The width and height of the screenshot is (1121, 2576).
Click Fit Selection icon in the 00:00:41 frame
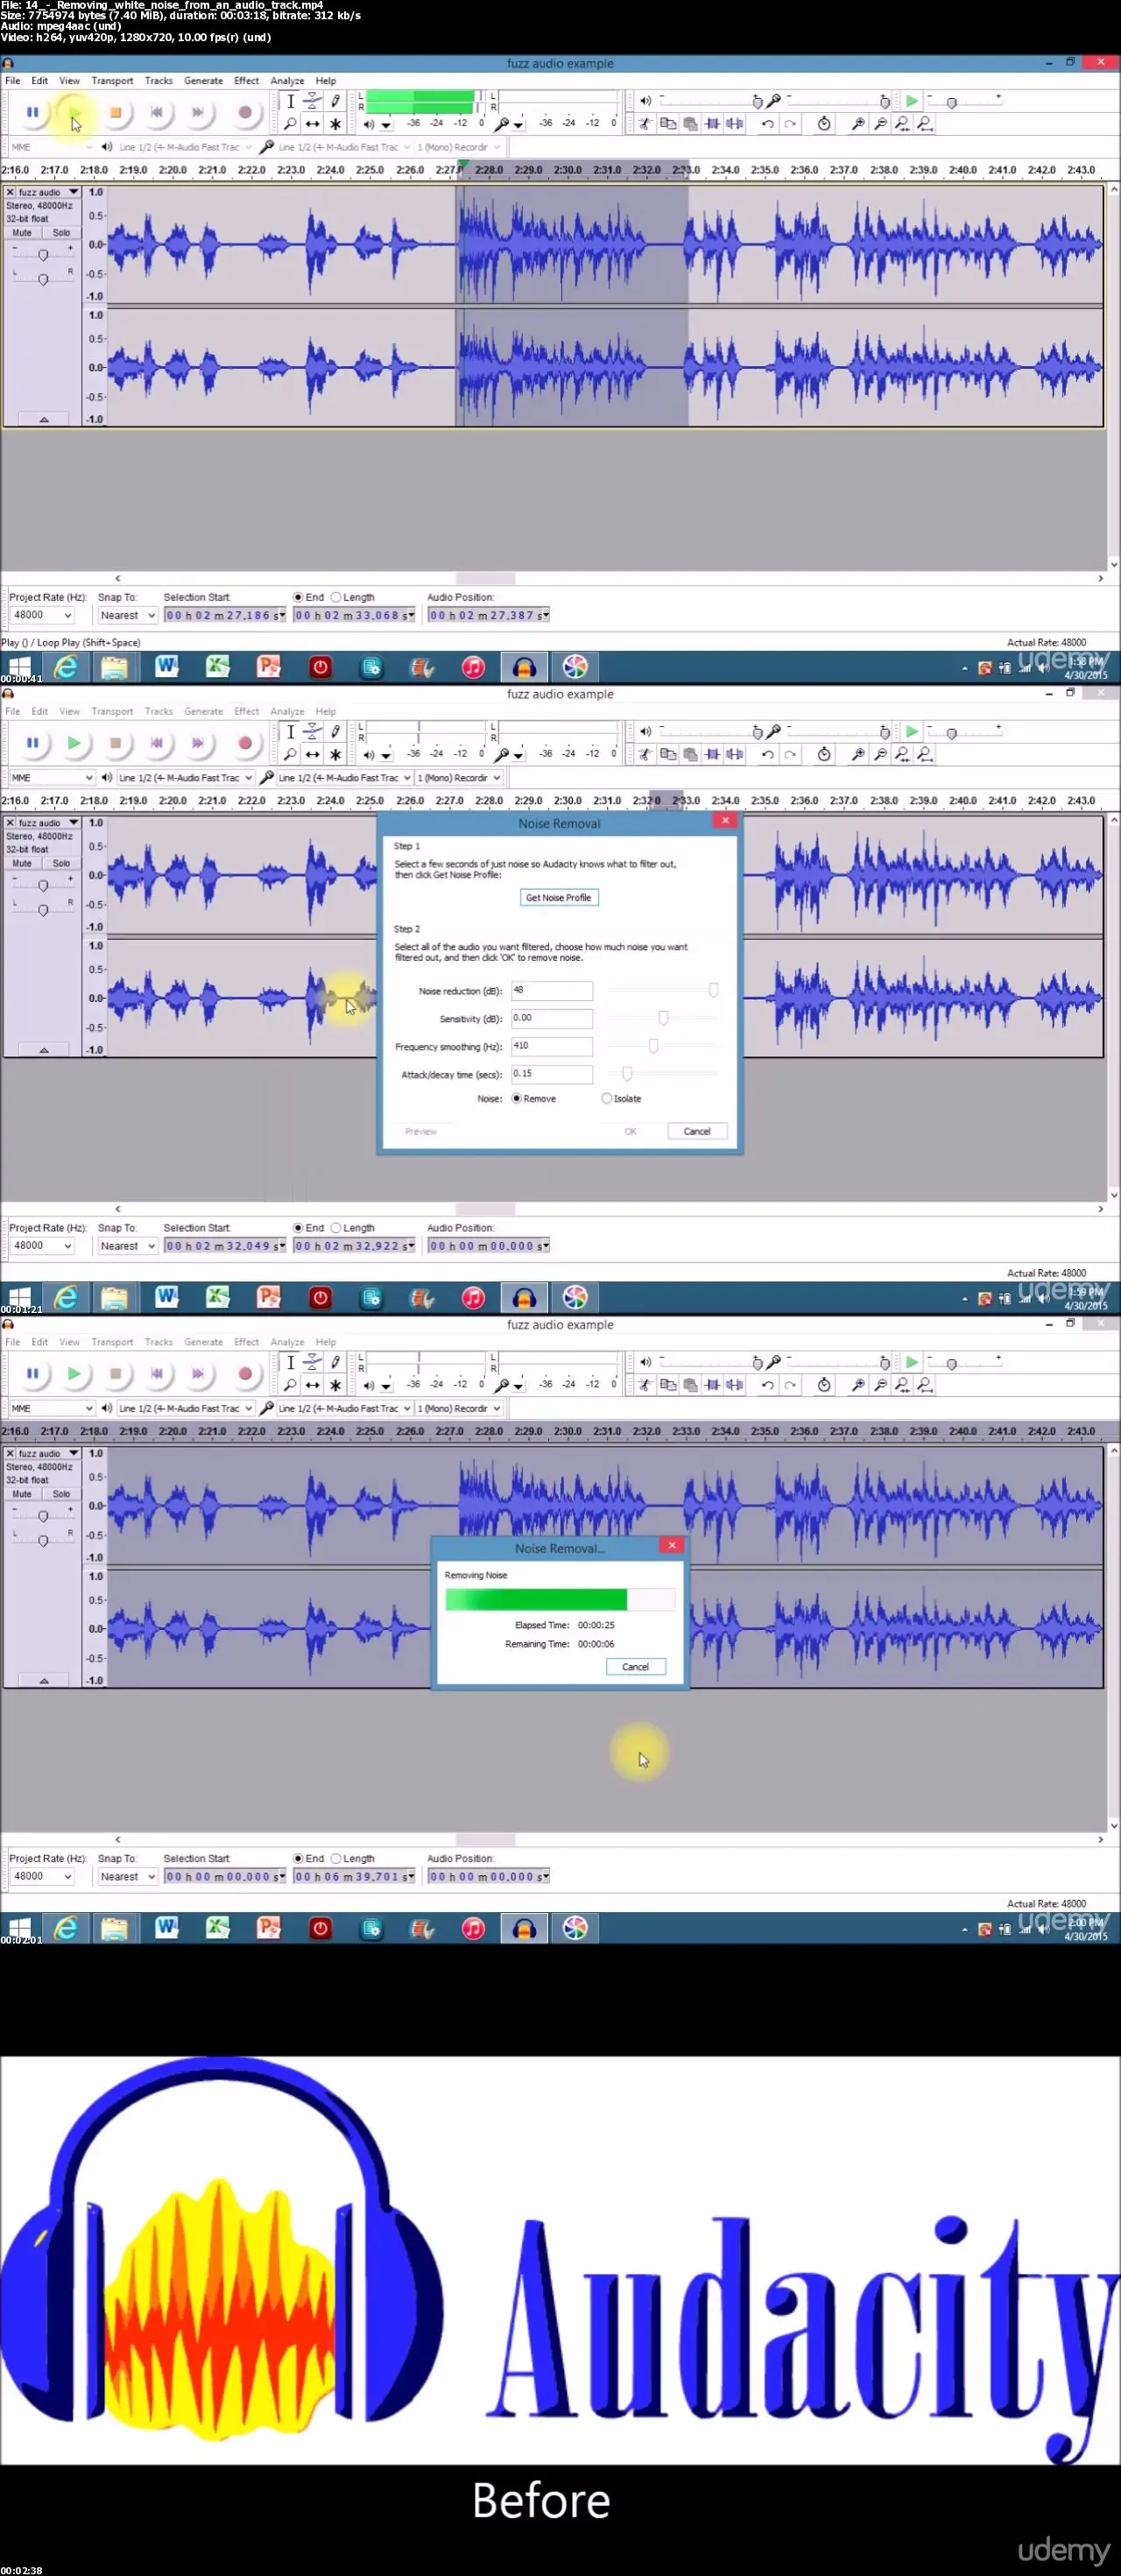pyautogui.click(x=902, y=124)
